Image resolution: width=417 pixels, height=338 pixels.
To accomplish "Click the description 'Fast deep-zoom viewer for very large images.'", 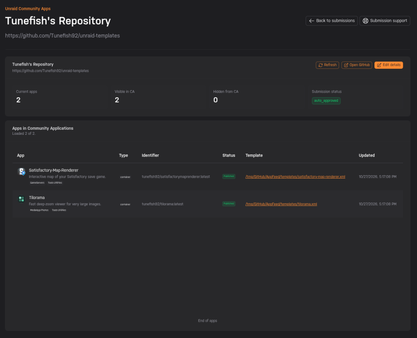I will coord(65,204).
